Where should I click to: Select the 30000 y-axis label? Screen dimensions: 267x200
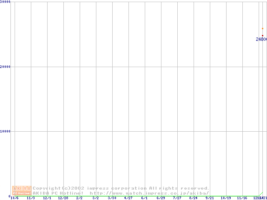pyautogui.click(x=5, y=2)
